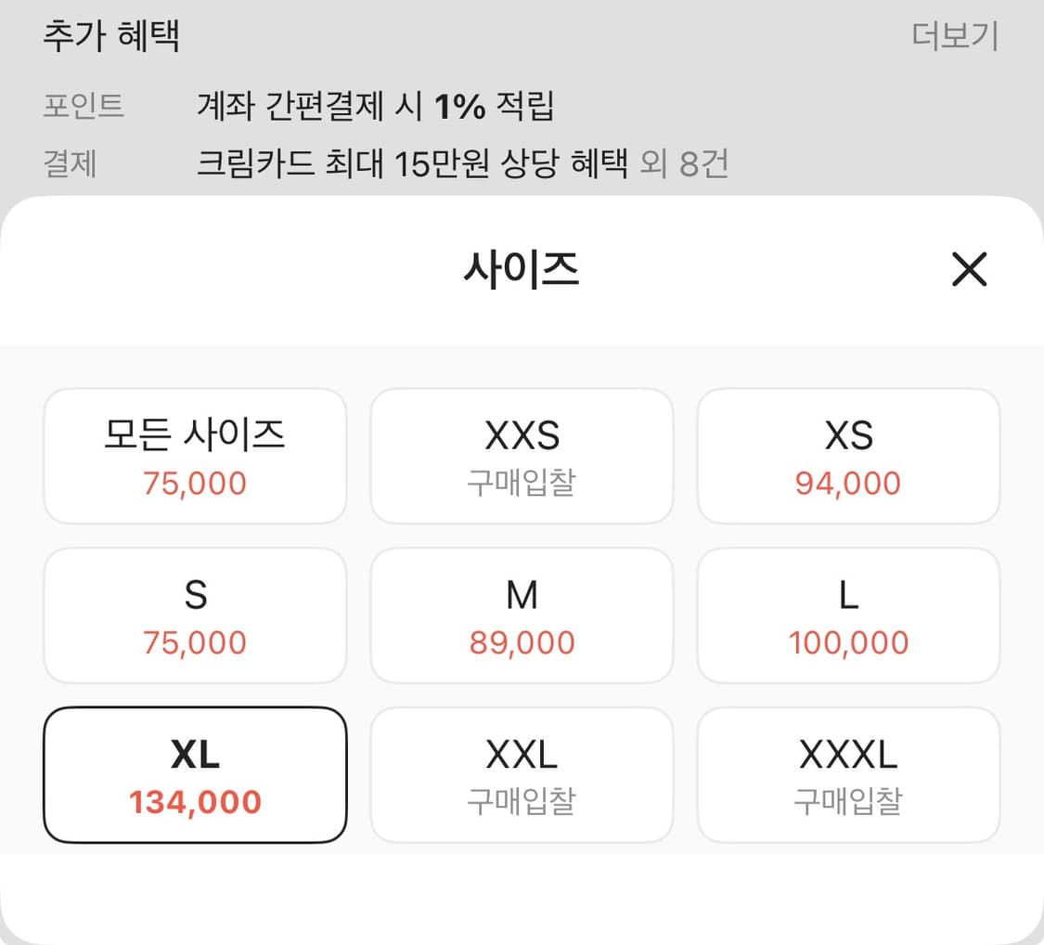
Task: Pick size XS priced 94,000
Action: tap(848, 456)
